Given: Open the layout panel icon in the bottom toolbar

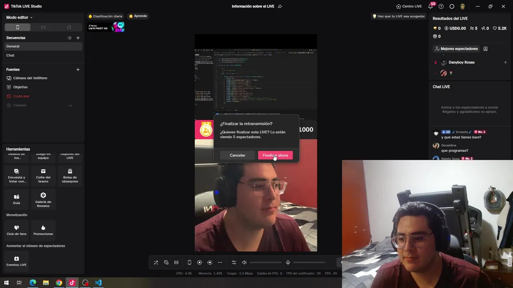Looking at the screenshot, I should (x=176, y=262).
